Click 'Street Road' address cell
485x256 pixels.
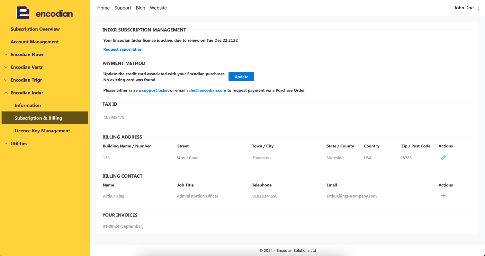pyautogui.click(x=188, y=158)
